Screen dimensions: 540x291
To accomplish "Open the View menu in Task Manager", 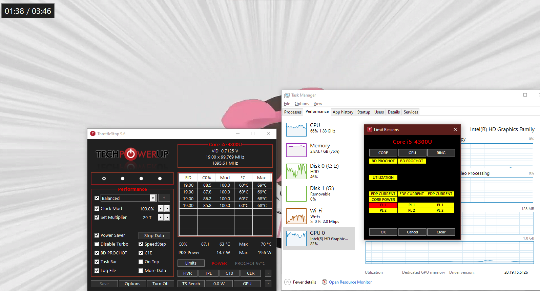I will [x=318, y=104].
